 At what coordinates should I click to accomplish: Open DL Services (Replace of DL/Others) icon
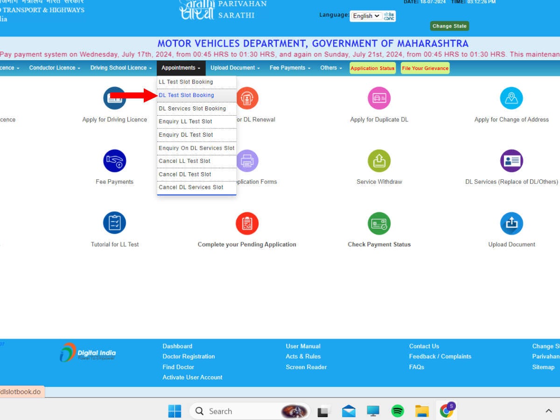coord(511,161)
